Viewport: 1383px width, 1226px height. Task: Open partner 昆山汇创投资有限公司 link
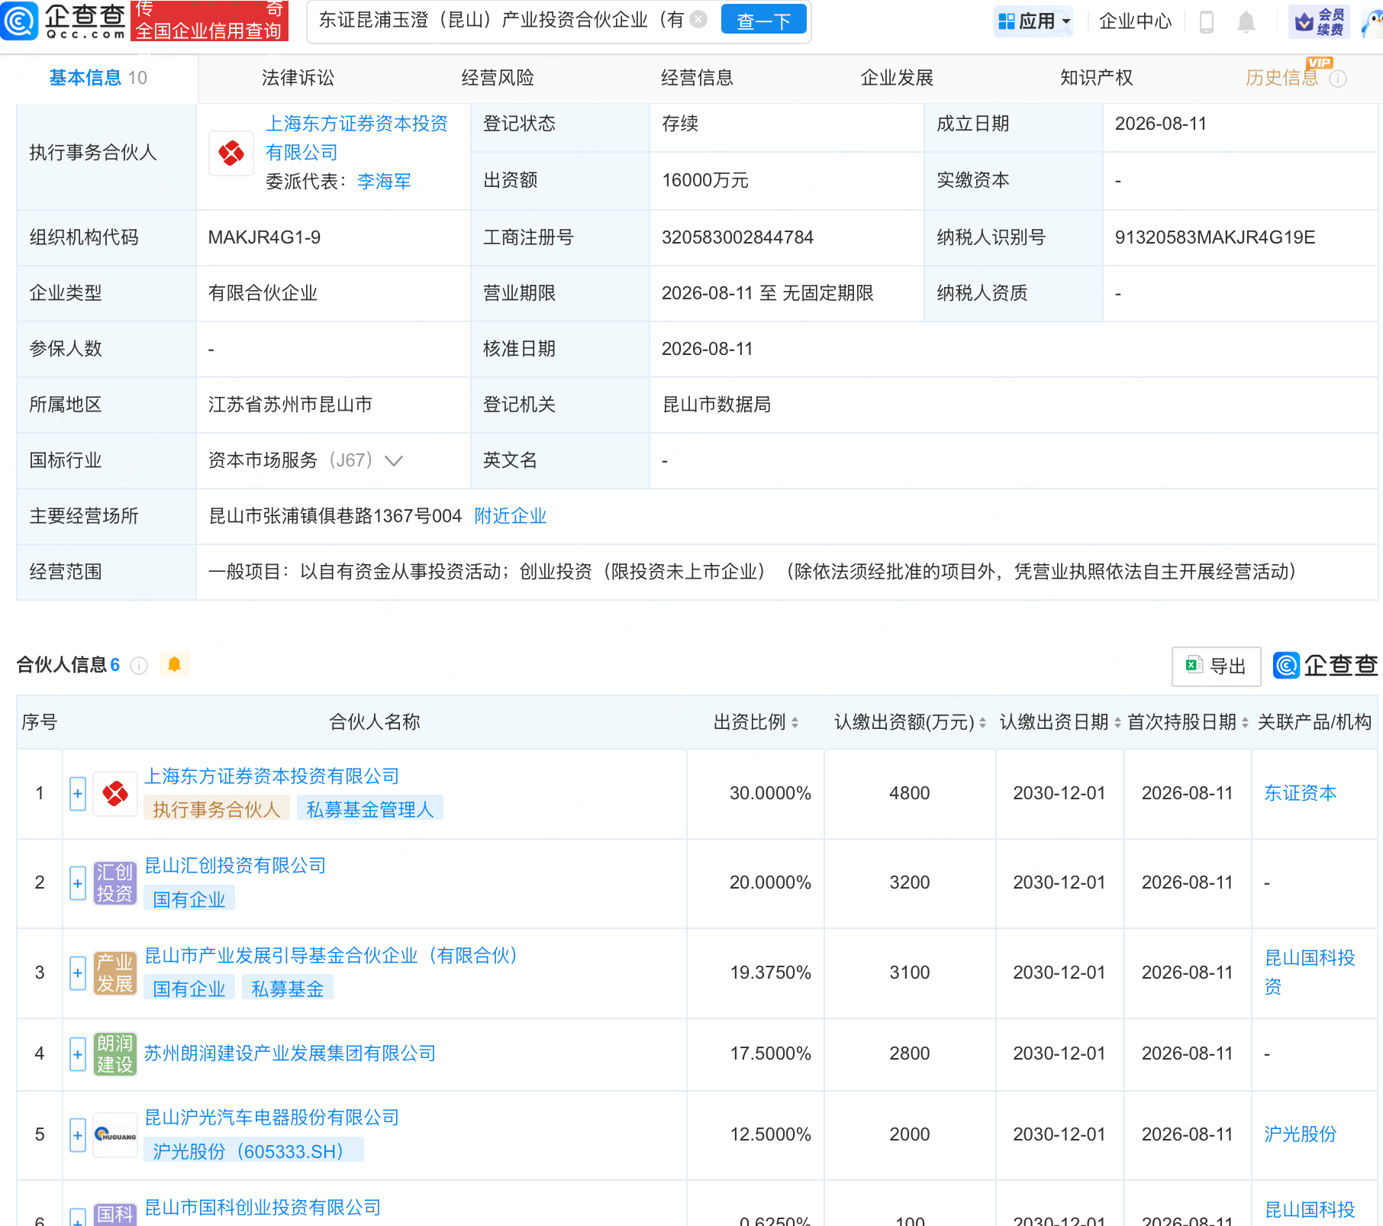pos(235,866)
